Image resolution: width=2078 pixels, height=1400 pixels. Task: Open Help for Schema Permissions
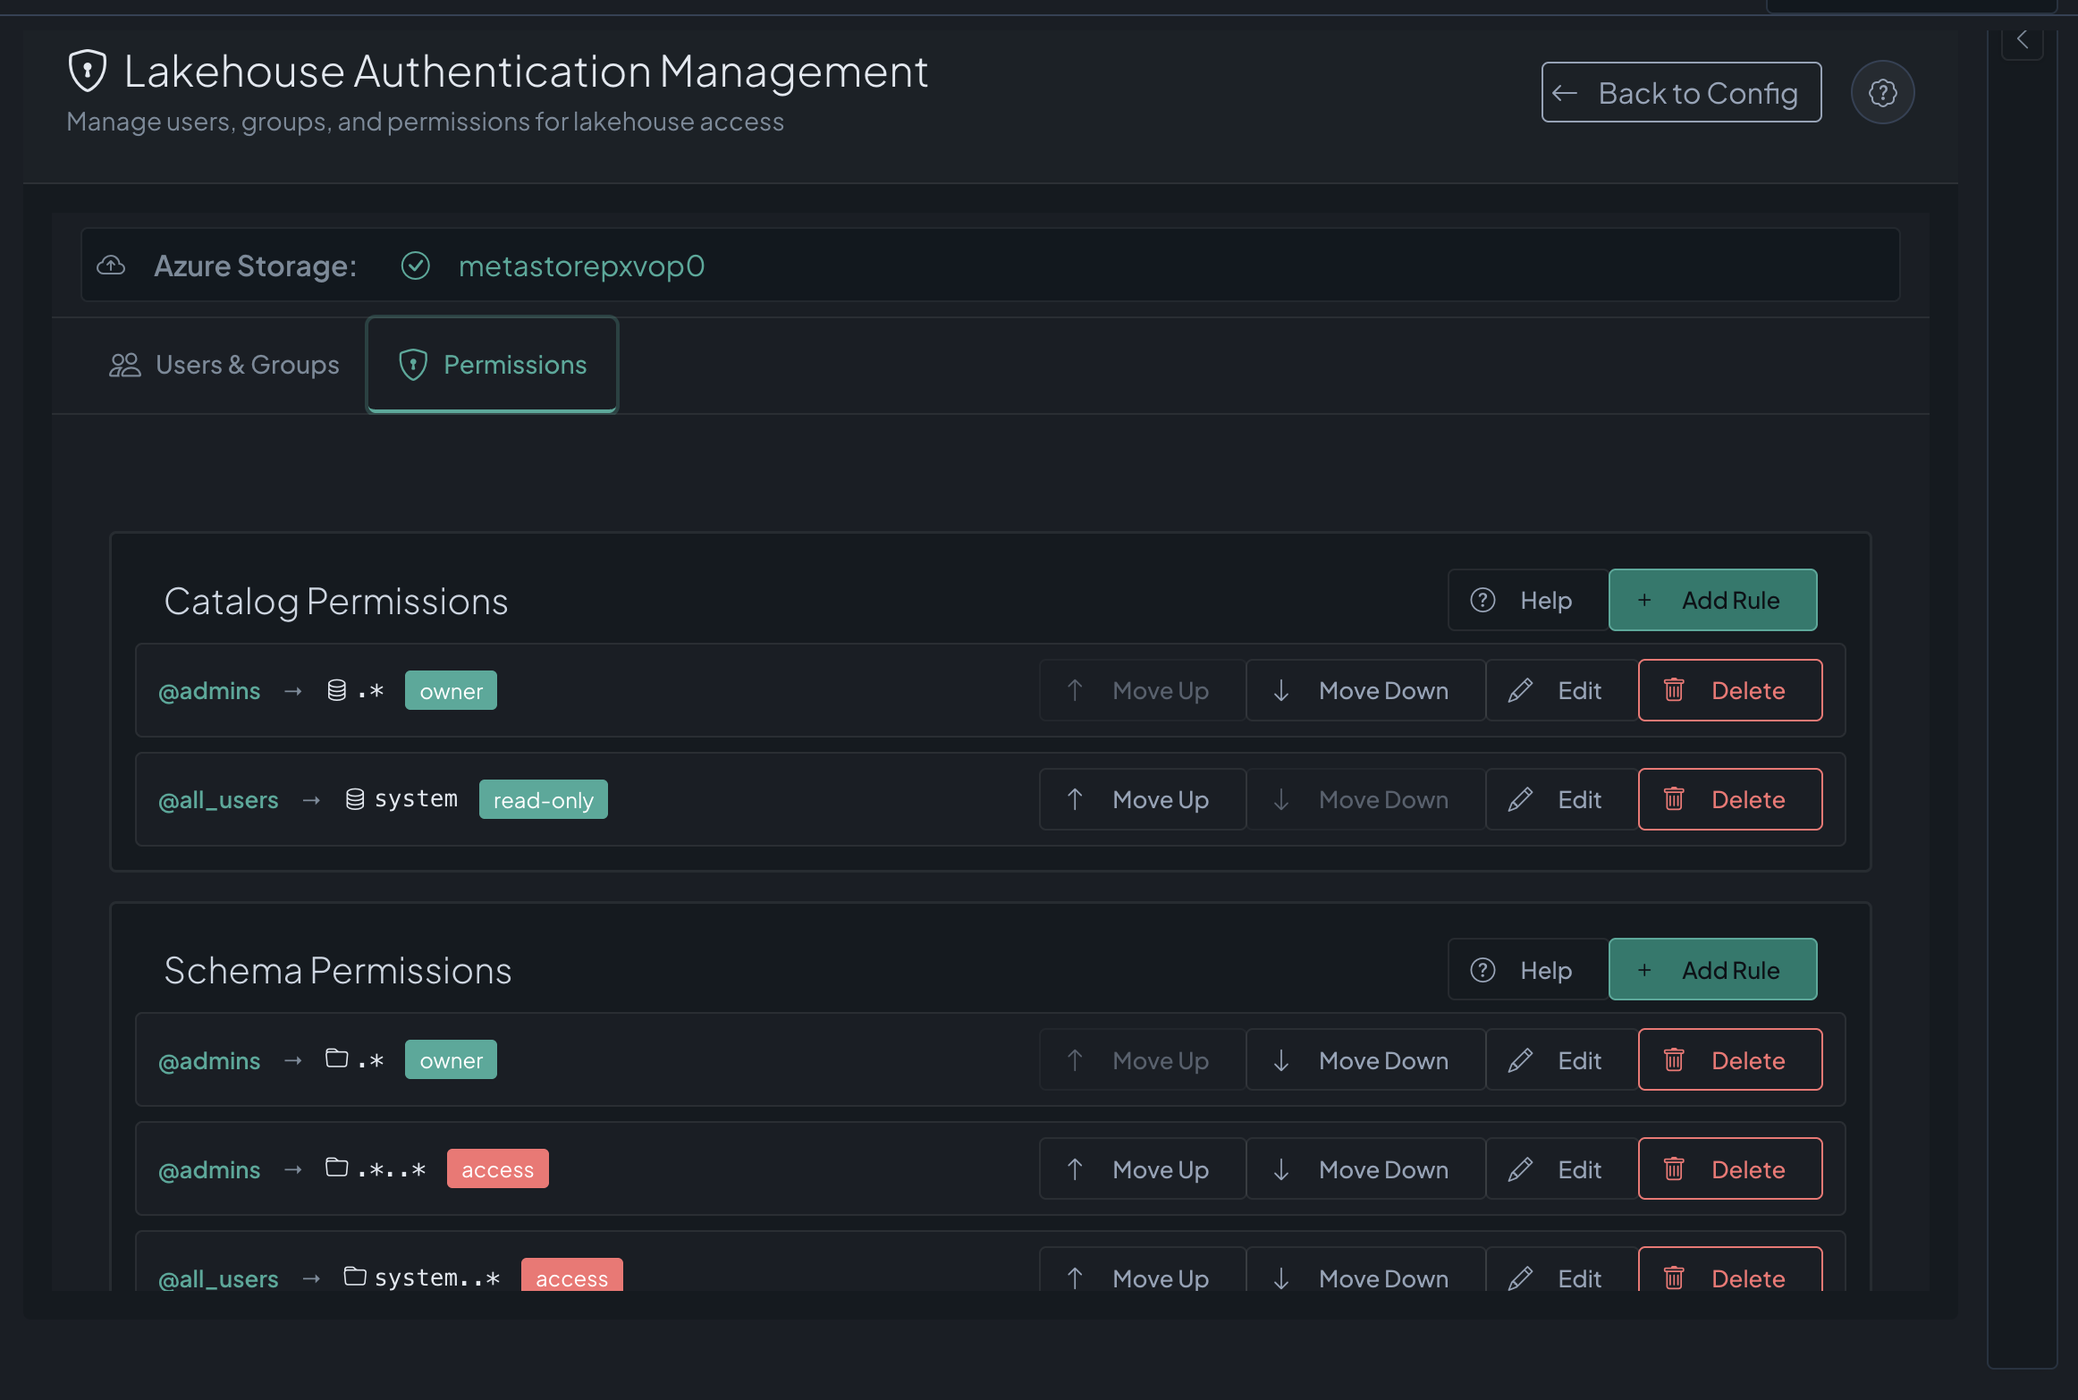(1528, 970)
